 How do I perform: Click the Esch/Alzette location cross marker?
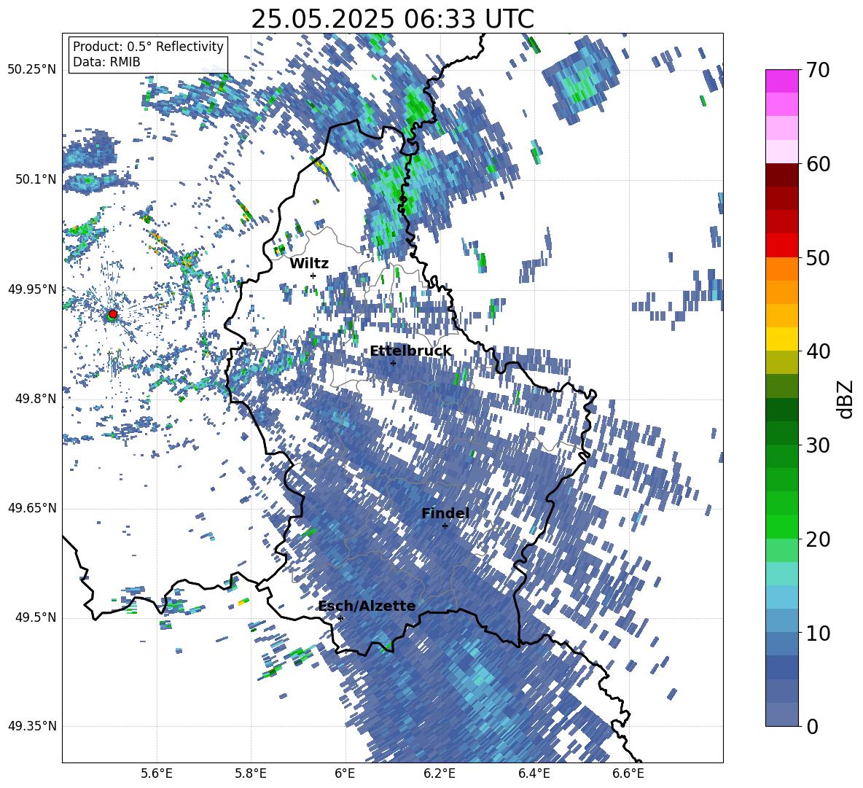tap(340, 618)
